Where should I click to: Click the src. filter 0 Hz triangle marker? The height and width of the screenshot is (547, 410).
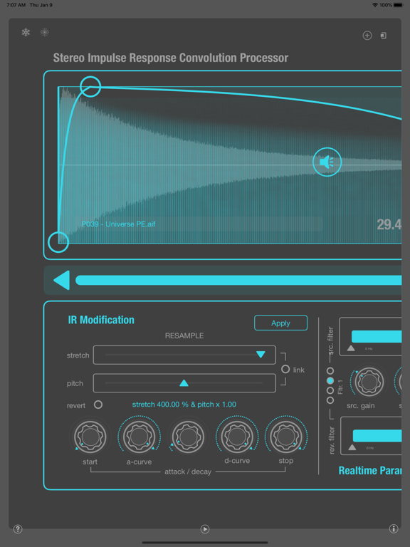tap(351, 348)
